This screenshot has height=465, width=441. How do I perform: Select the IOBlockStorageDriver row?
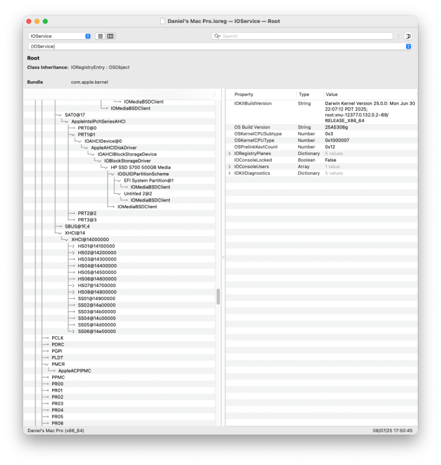click(119, 161)
